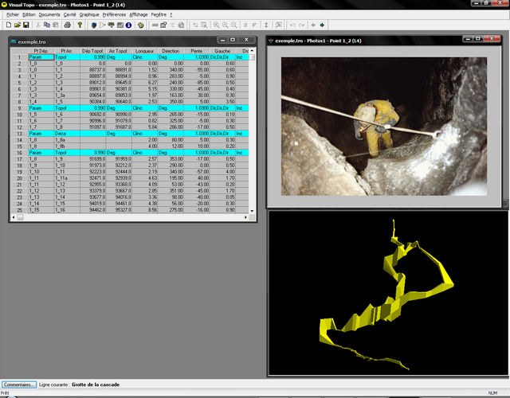Click the Zoom in magnifier icon
Screen dimensions: 510x398
(216, 25)
